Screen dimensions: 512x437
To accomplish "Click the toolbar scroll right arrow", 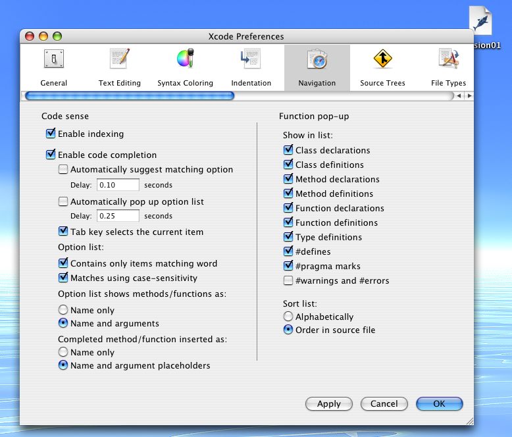I will (x=469, y=95).
